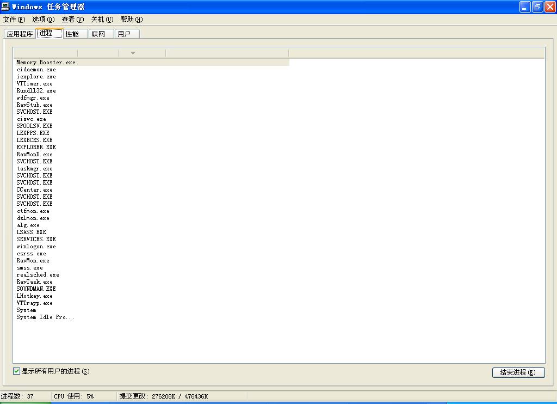Open the 选项 menu
The height and width of the screenshot is (404, 557).
(44, 19)
